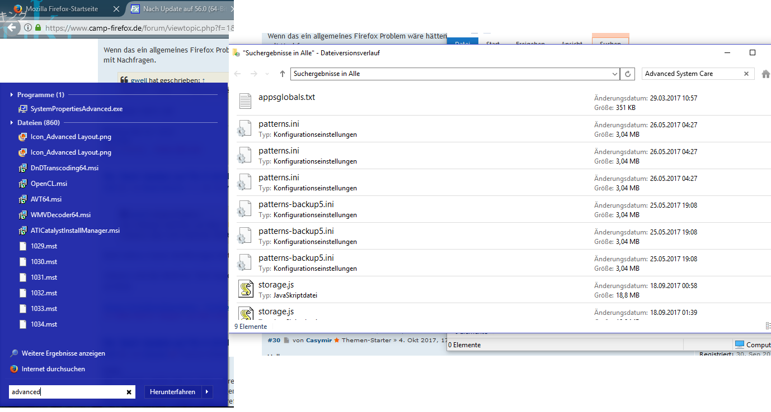Image resolution: width=771 pixels, height=412 pixels.
Task: Click 'Weitere Ergebnisse anzeigen' link
Action: tap(63, 353)
